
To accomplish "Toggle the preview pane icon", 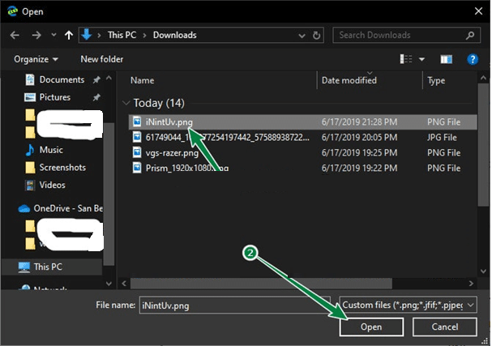I will [445, 59].
